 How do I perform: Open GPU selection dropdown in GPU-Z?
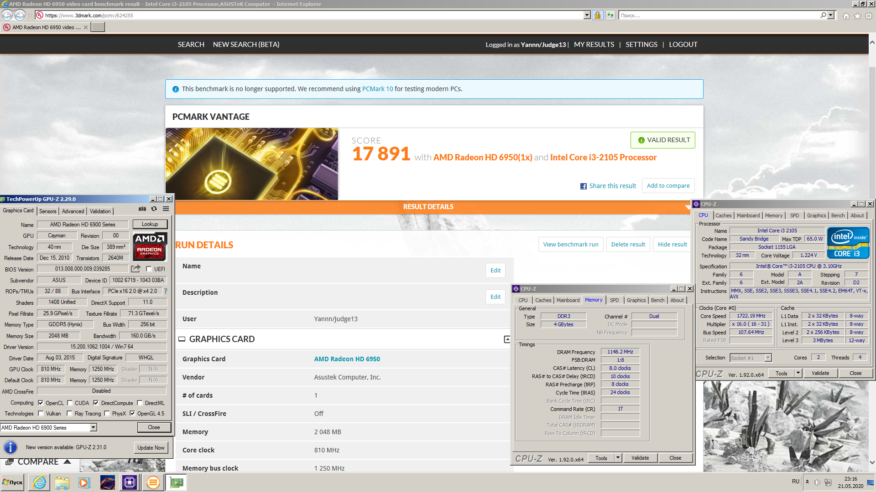[93, 427]
